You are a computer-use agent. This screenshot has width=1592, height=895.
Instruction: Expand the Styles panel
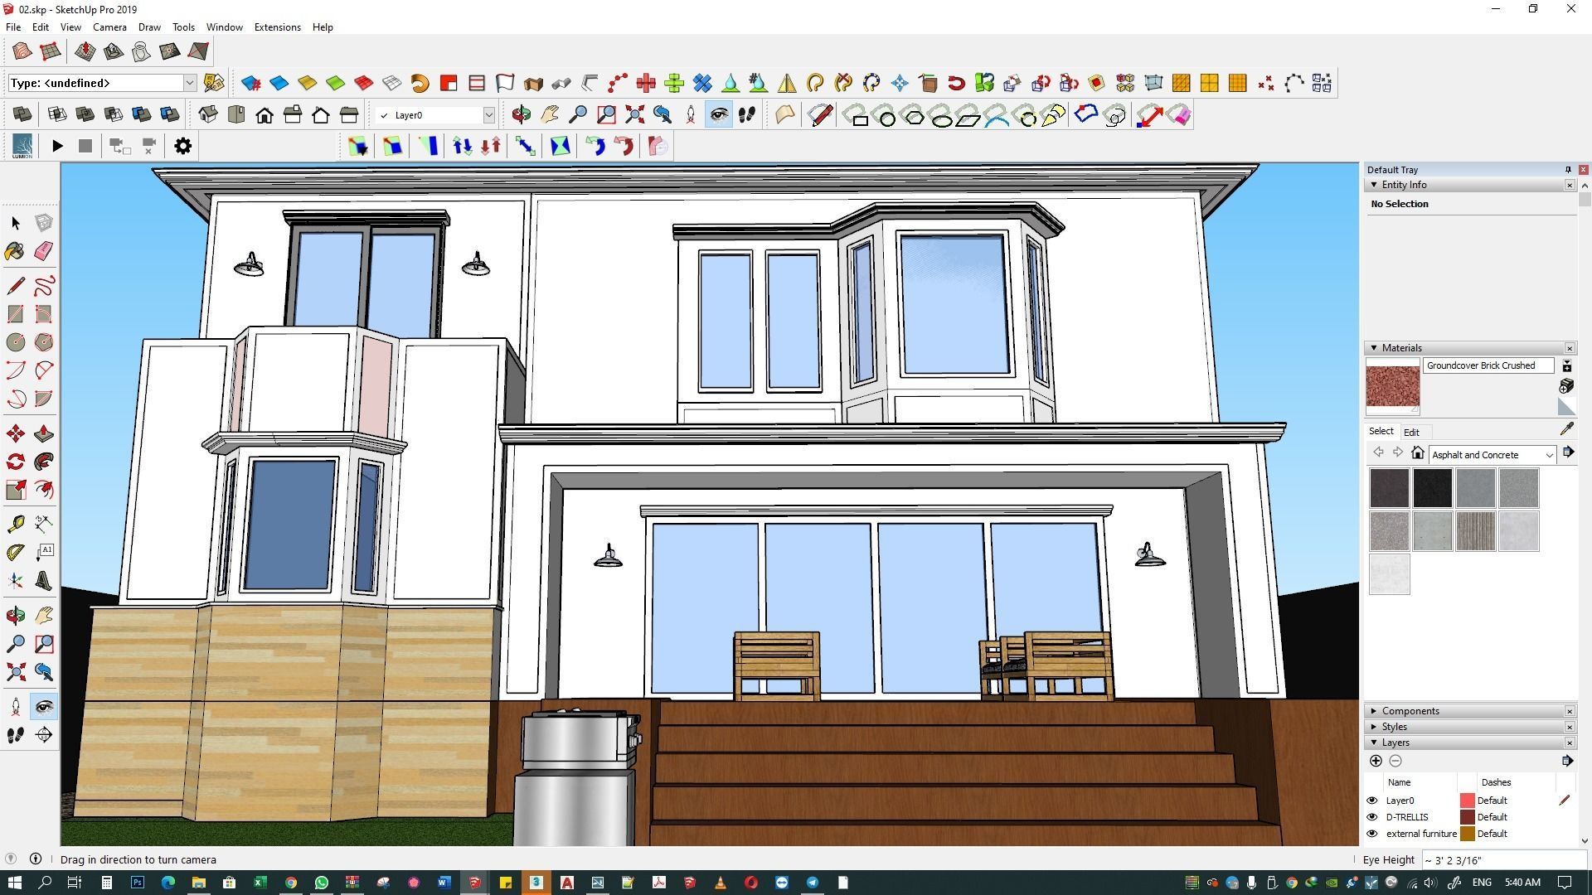(1374, 727)
